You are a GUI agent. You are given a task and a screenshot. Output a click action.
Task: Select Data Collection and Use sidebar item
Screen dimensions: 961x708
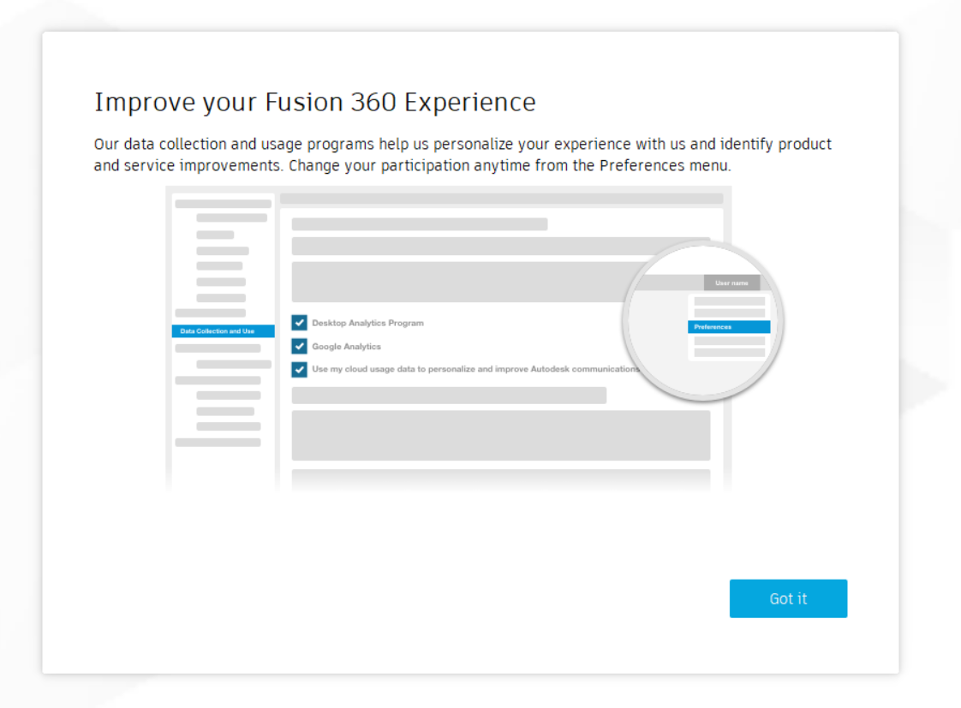click(x=223, y=331)
